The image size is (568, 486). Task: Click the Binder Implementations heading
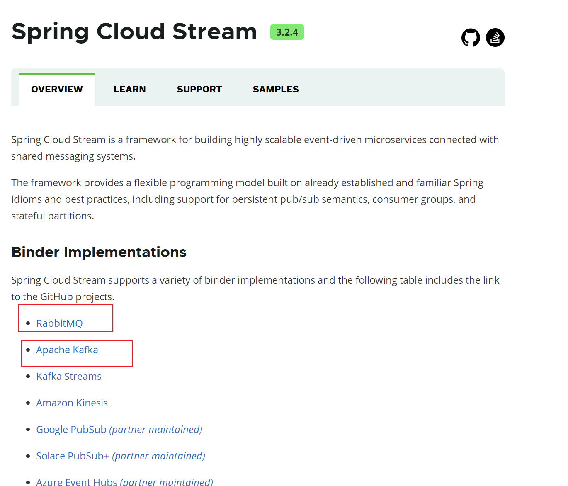click(99, 252)
